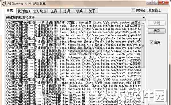Select the /adx row ending d25pZD05YT
Image resolution: width=171 pixels, height=105 pixels.
point(73,26)
